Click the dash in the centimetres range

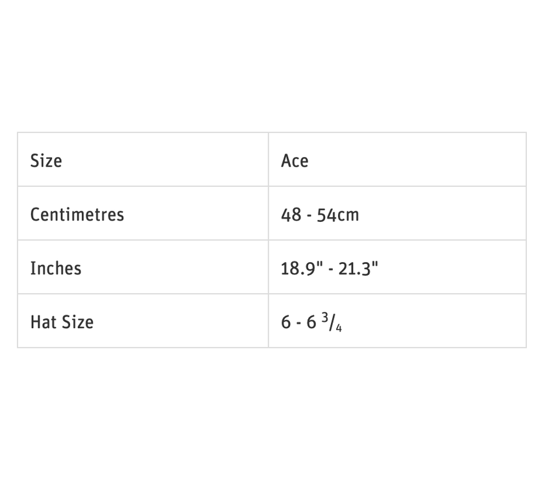309,215
